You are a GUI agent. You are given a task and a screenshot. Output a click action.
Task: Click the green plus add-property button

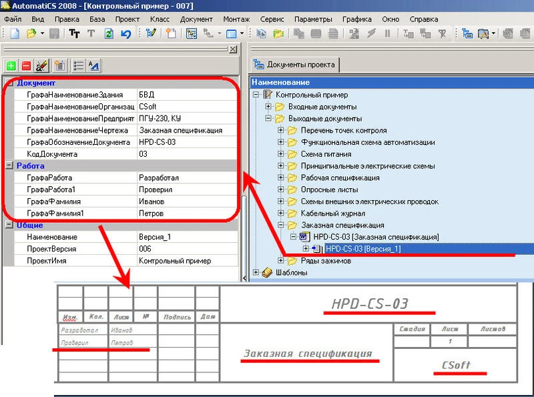point(11,65)
